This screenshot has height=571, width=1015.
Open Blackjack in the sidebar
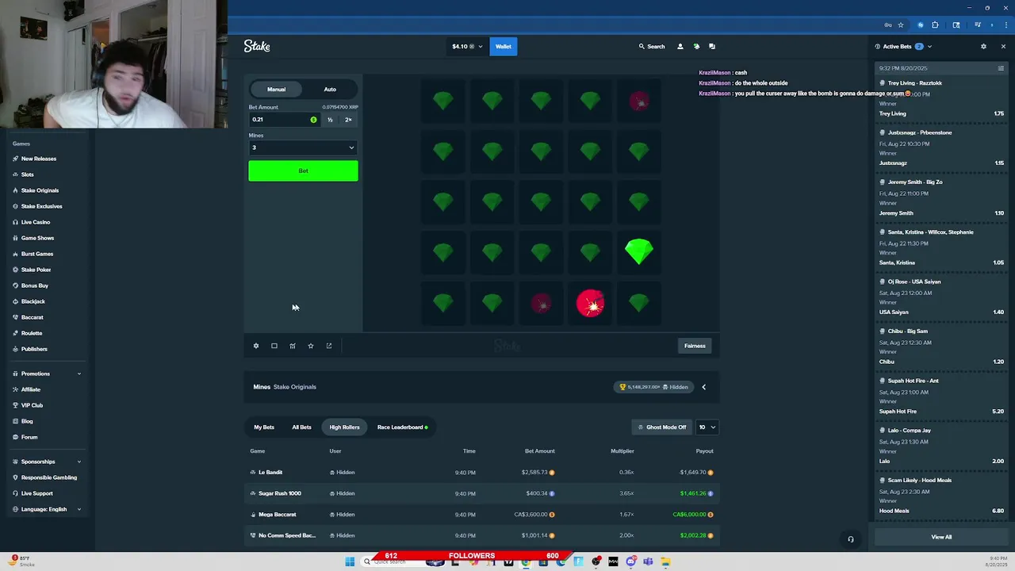(33, 301)
